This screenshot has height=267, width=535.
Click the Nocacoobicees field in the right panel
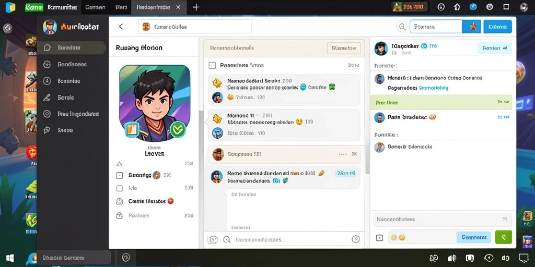pos(443,220)
